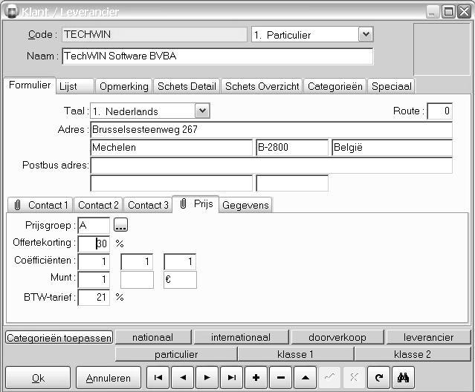This screenshot has width=475, height=392.
Task: Apply the internationaal category
Action: 241,337
